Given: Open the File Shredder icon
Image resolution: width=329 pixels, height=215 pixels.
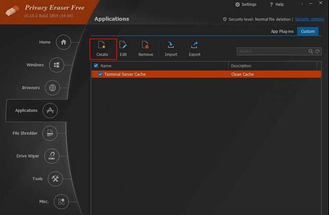Looking at the screenshot, I should click(50, 133).
